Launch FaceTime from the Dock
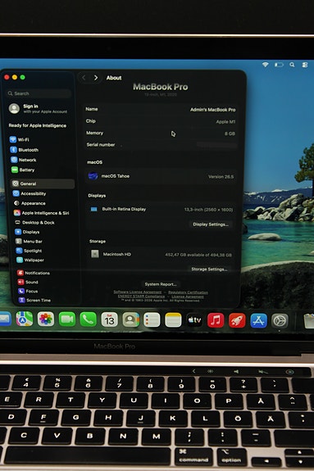 (x=67, y=319)
